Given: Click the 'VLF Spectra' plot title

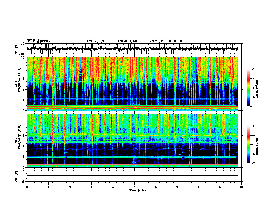Looking at the screenshot, I should [39, 41].
